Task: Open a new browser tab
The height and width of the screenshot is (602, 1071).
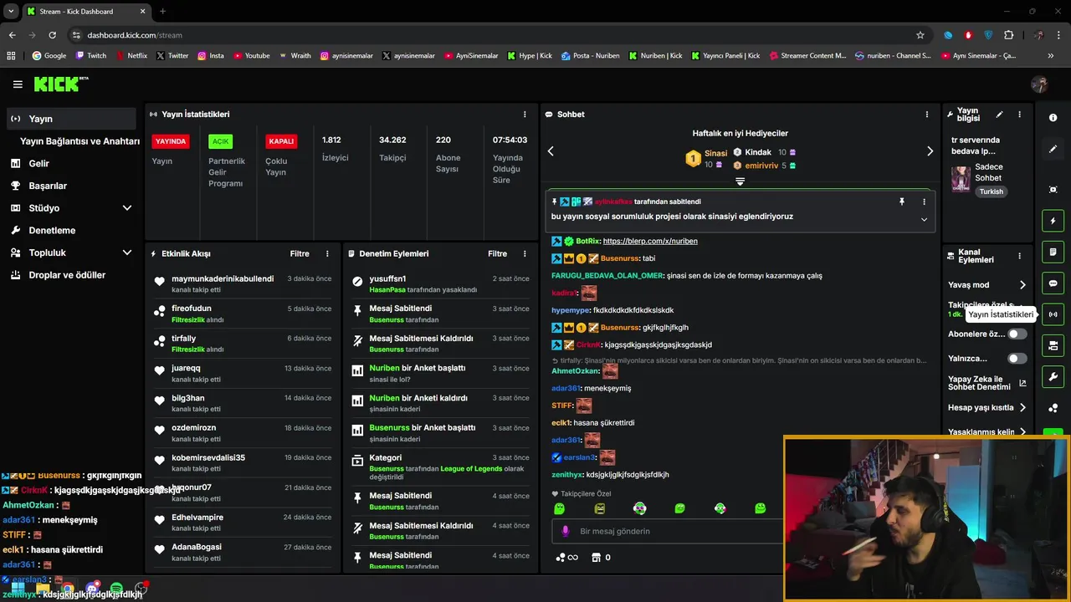Action: (162, 11)
